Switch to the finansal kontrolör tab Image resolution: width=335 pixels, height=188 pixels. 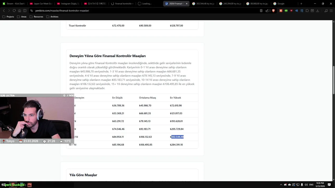coord(122,4)
